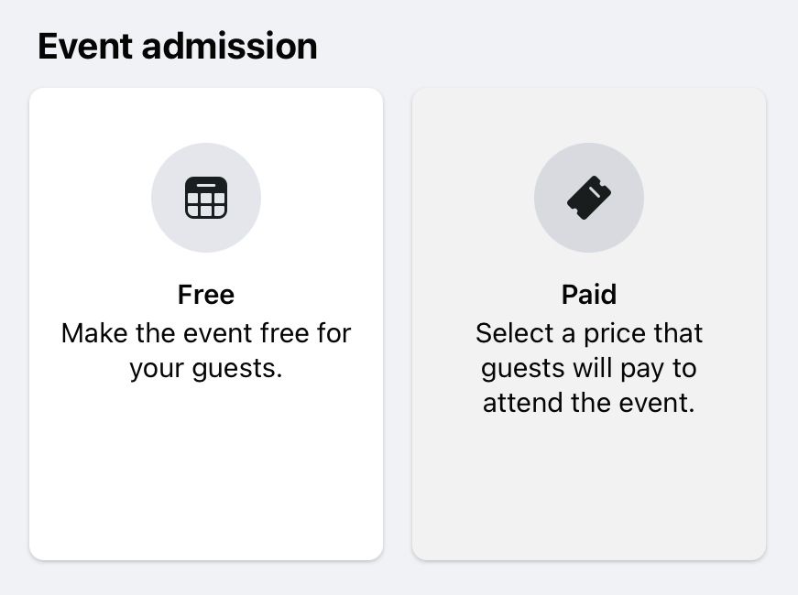Click the bold "Paid" label
This screenshot has width=798, height=595.
(x=589, y=295)
